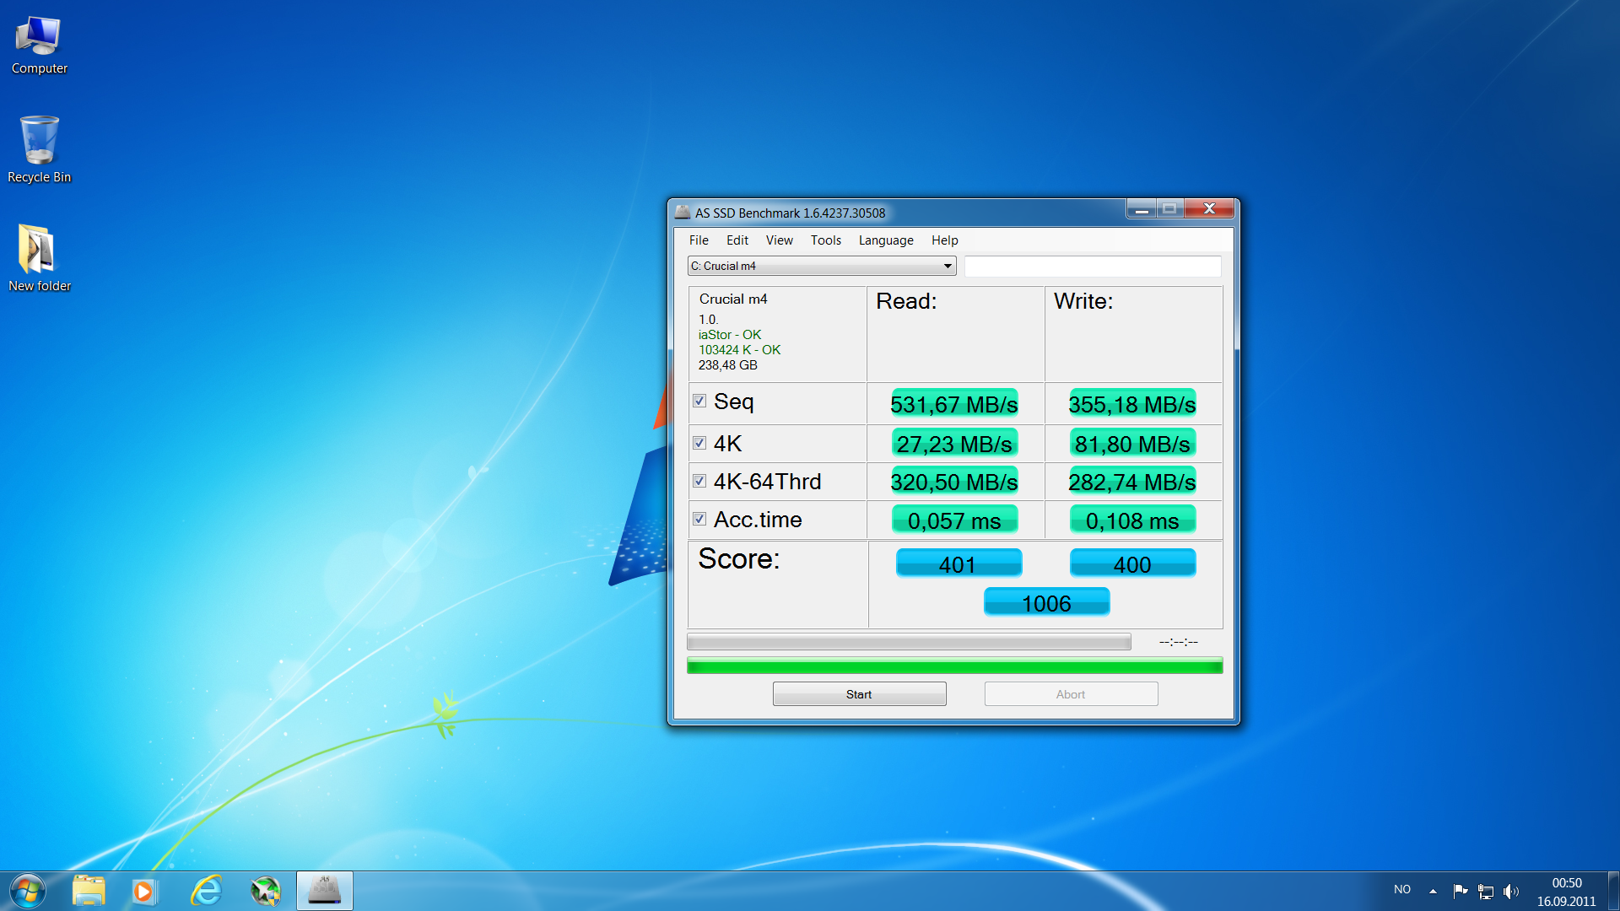This screenshot has height=911, width=1620.
Task: Click the write score 400
Action: click(x=1132, y=563)
